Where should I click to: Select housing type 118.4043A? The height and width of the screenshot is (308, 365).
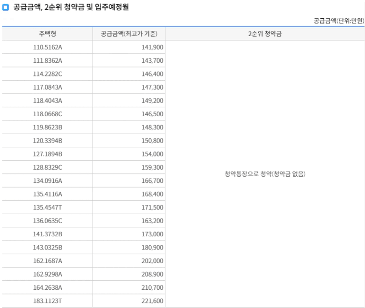[x=47, y=100]
